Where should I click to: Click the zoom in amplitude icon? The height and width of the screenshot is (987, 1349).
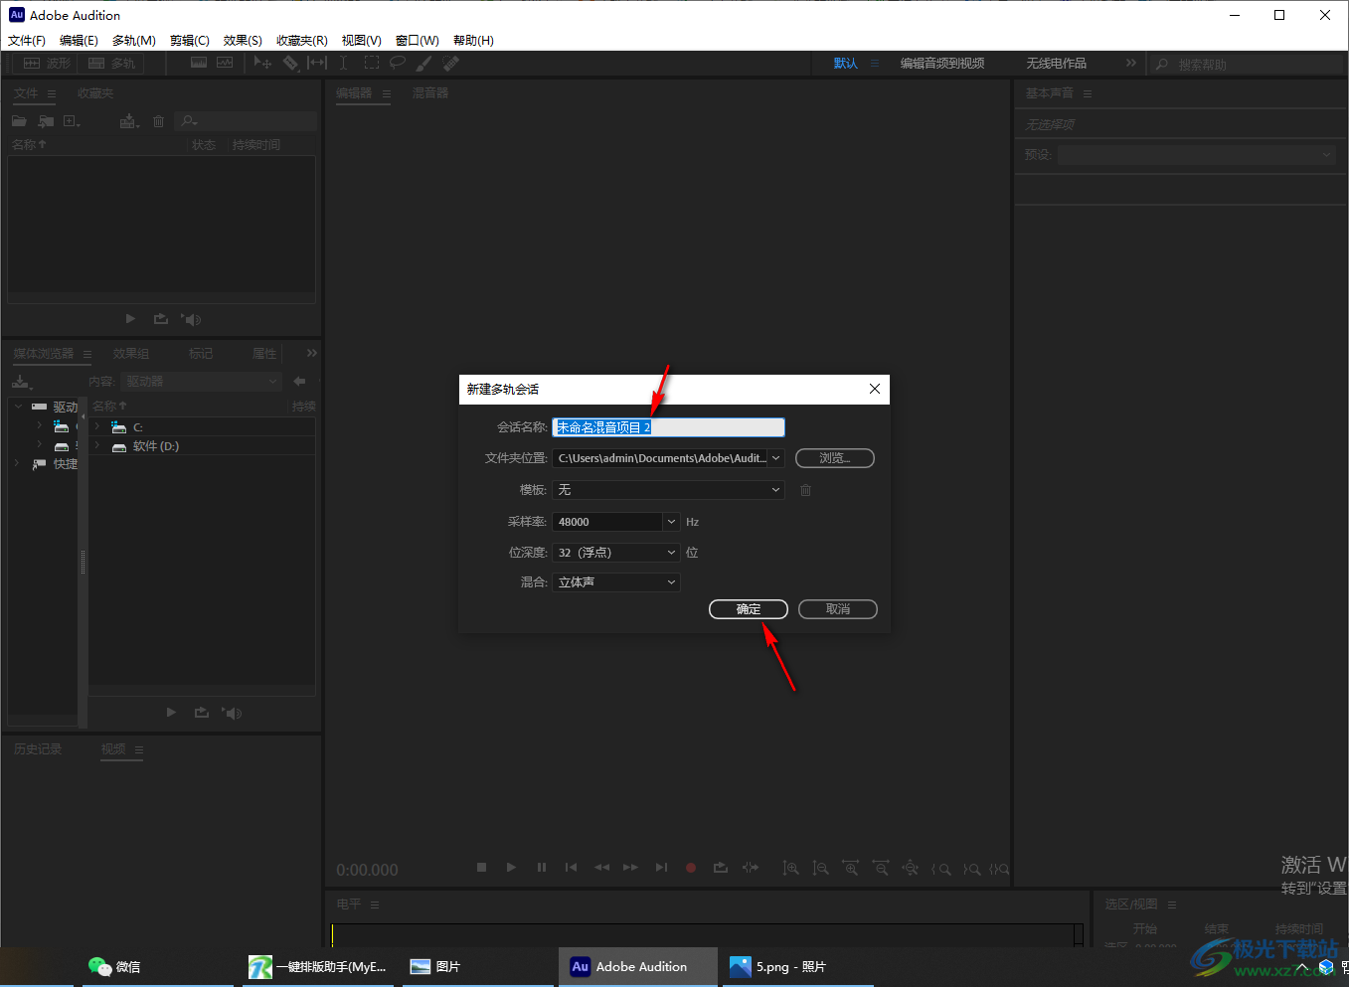[x=790, y=868]
